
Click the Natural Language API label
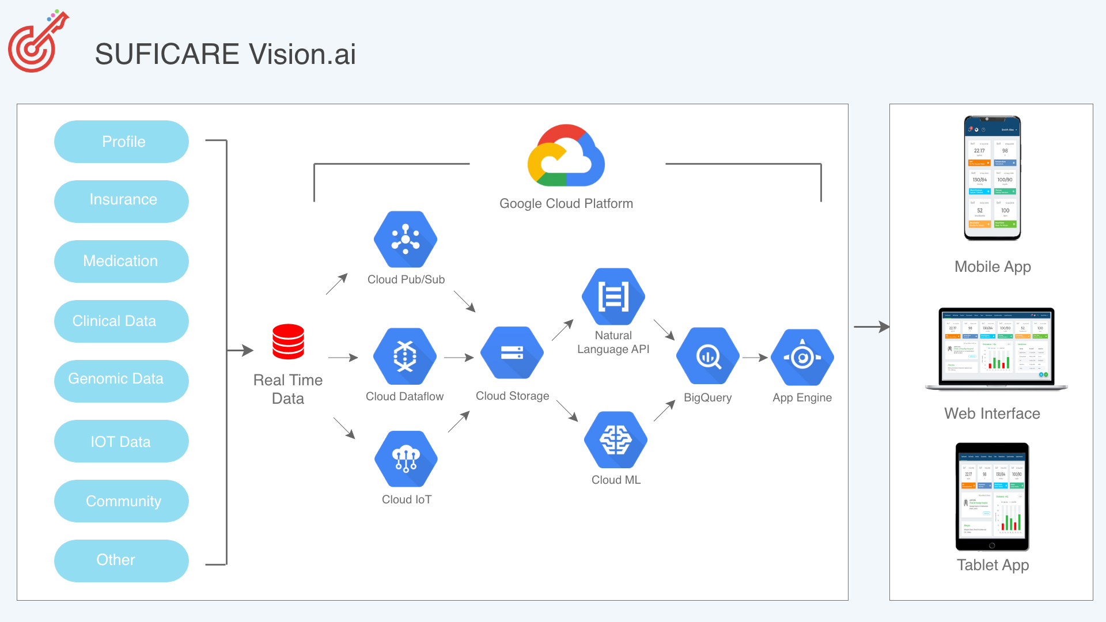(x=613, y=342)
